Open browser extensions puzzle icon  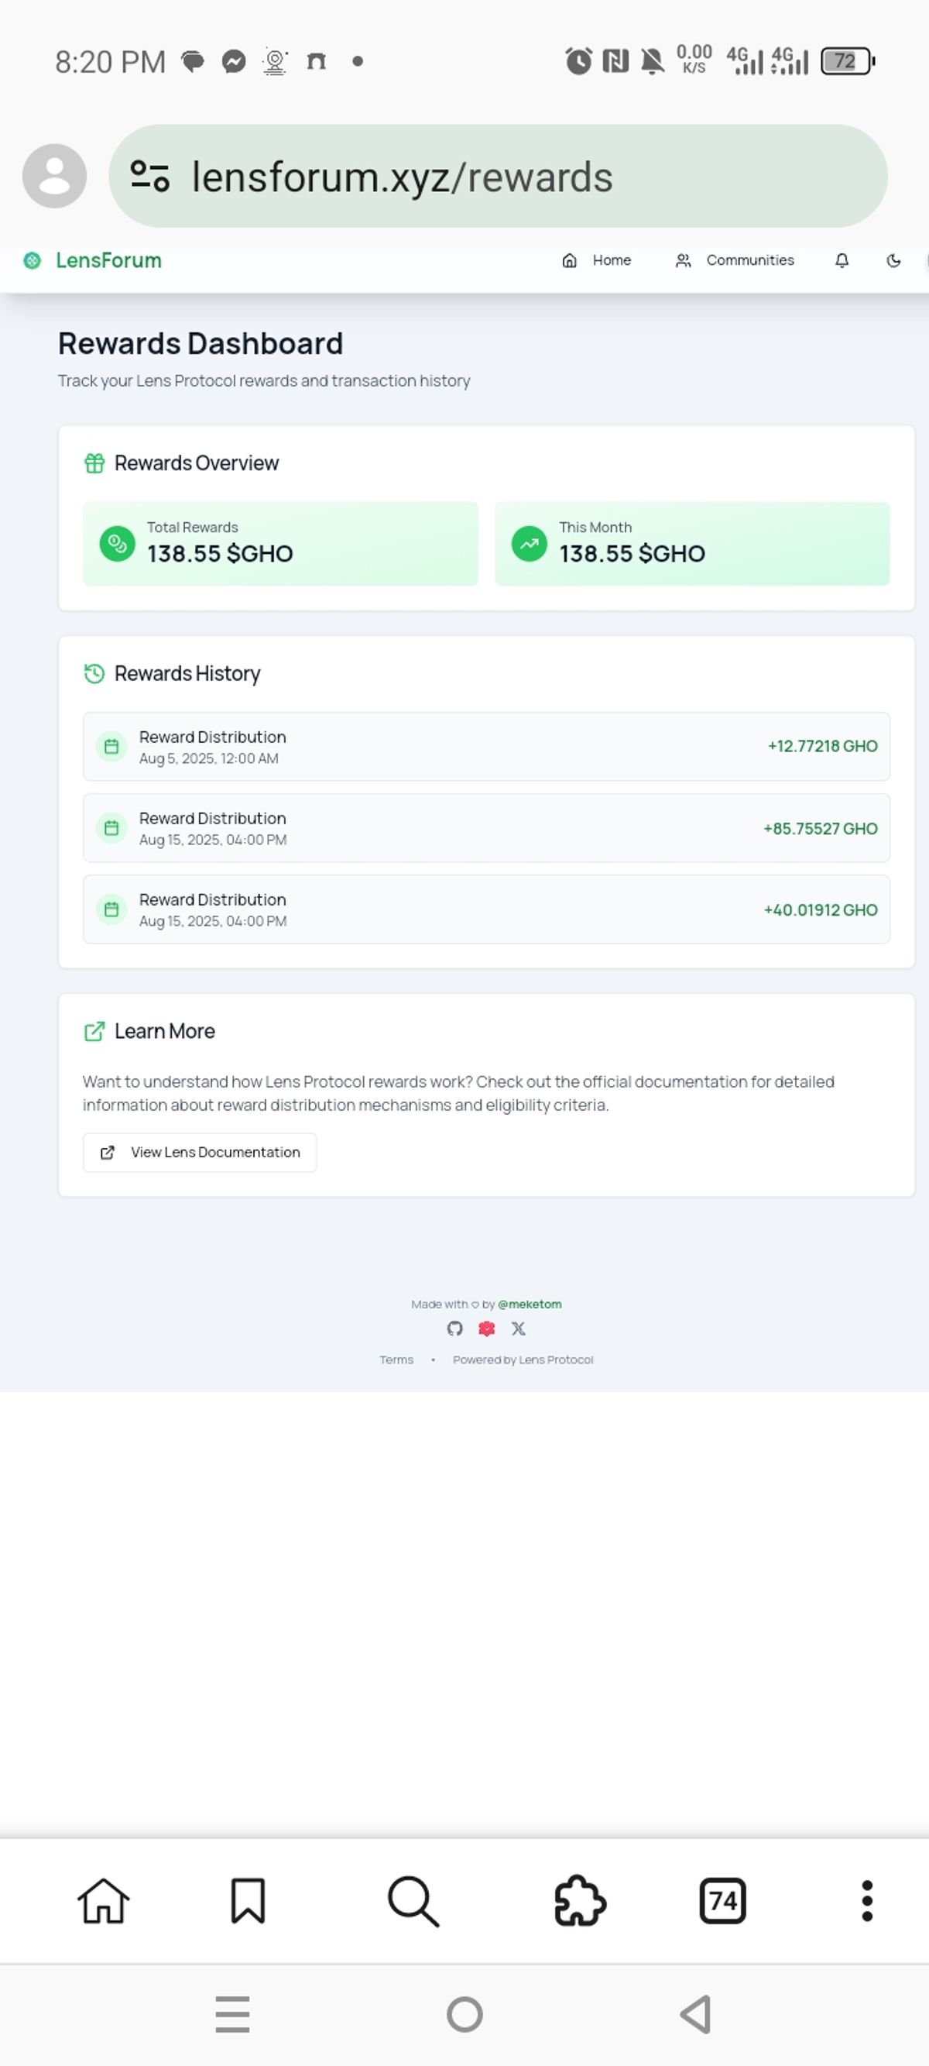pyautogui.click(x=581, y=1901)
